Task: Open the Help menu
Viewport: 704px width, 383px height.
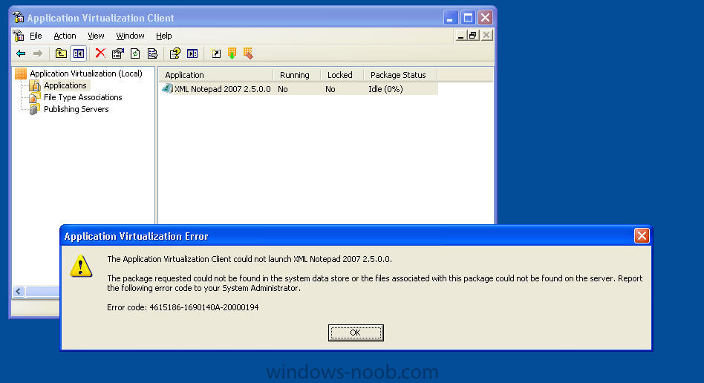Action: [x=164, y=36]
